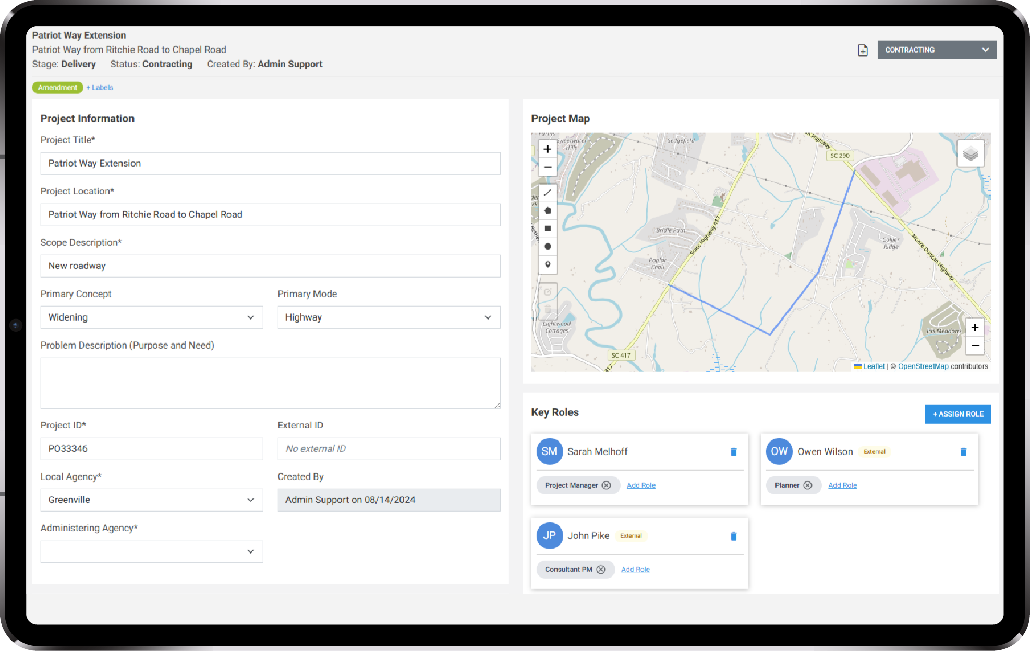Click 'Status: Contracting' header text
Viewport: 1030px width, 651px height.
pyautogui.click(x=151, y=64)
